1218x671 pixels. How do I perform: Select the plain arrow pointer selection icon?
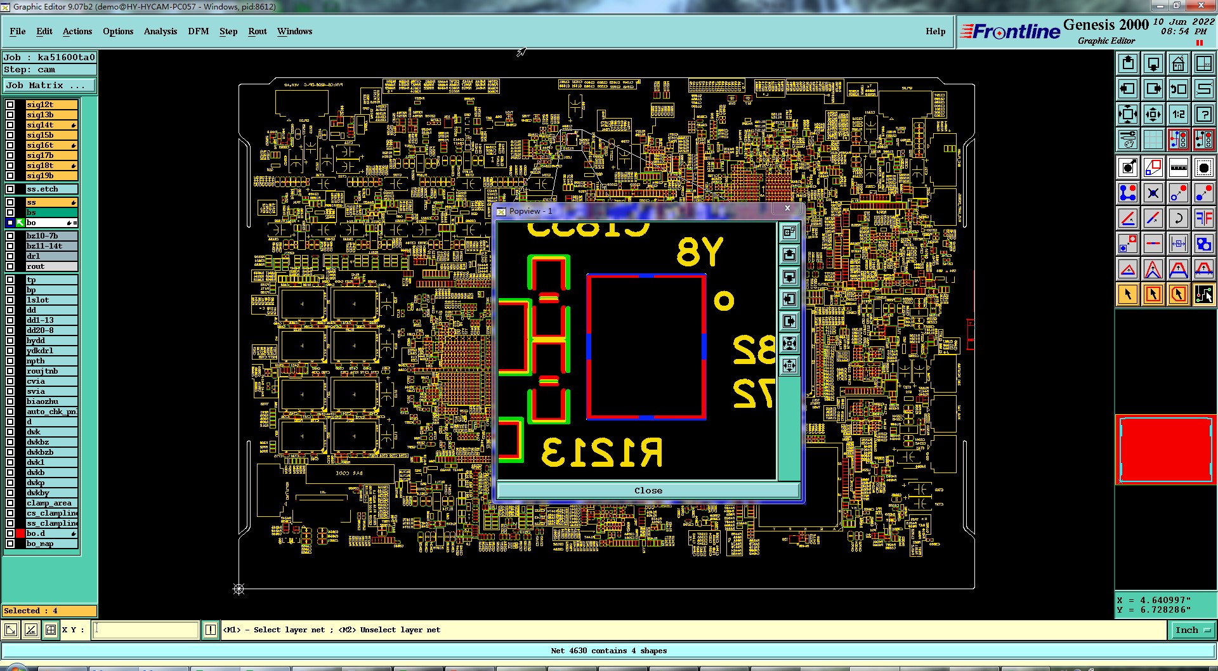[x=1128, y=294]
